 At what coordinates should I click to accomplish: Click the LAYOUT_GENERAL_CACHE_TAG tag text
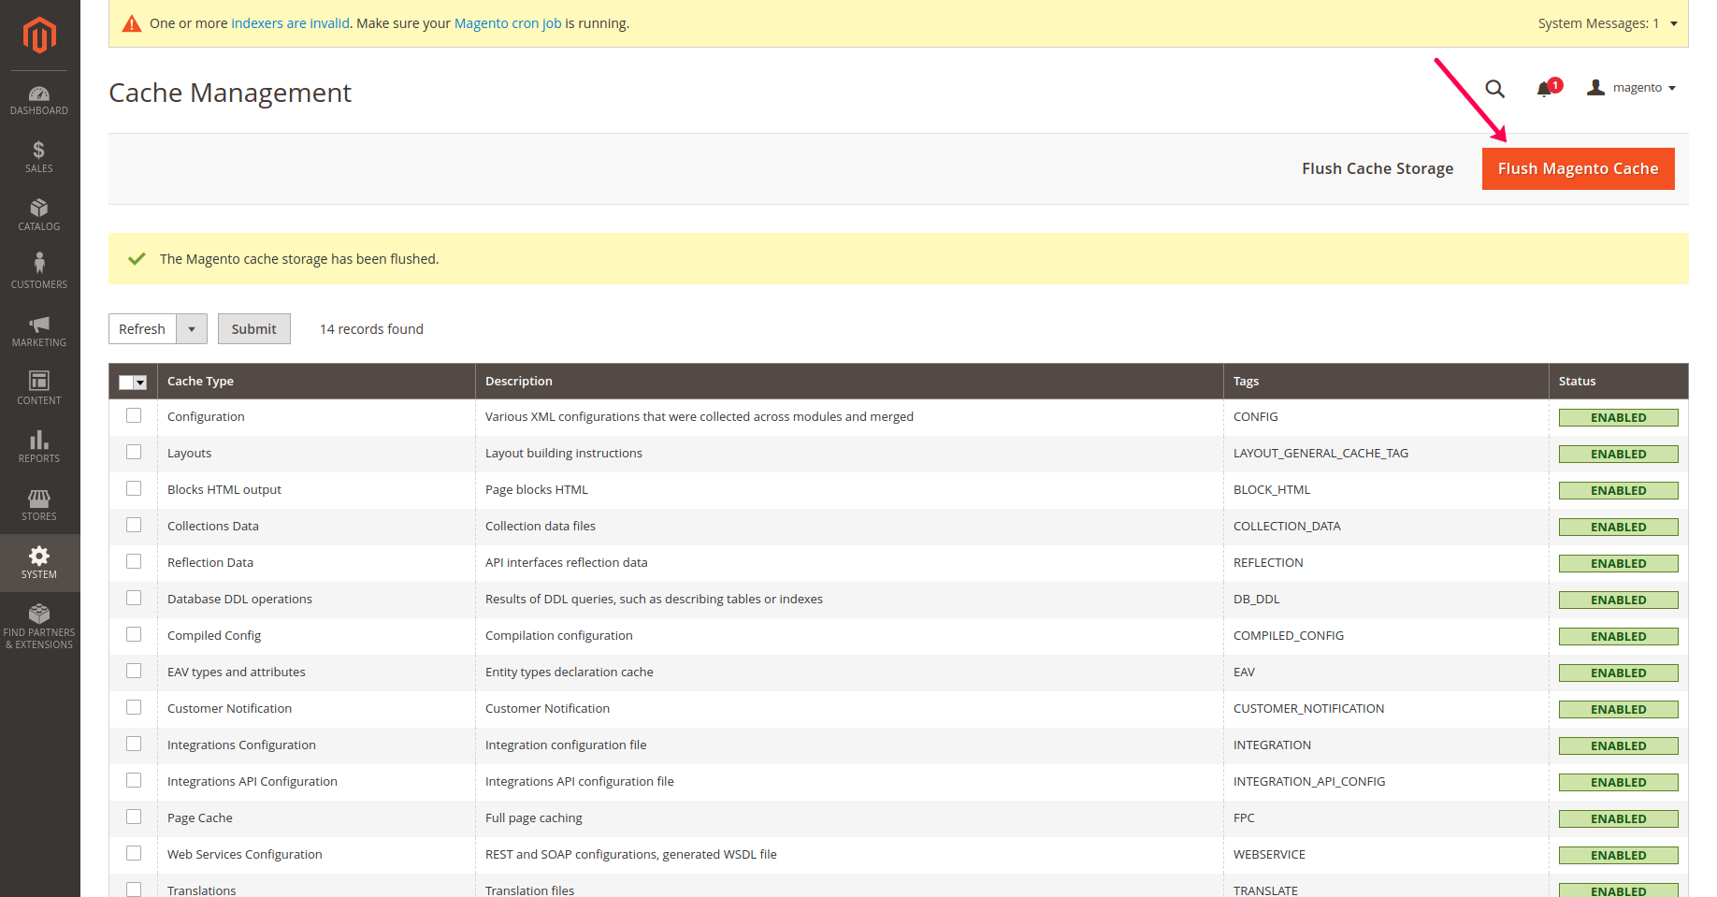click(1320, 454)
